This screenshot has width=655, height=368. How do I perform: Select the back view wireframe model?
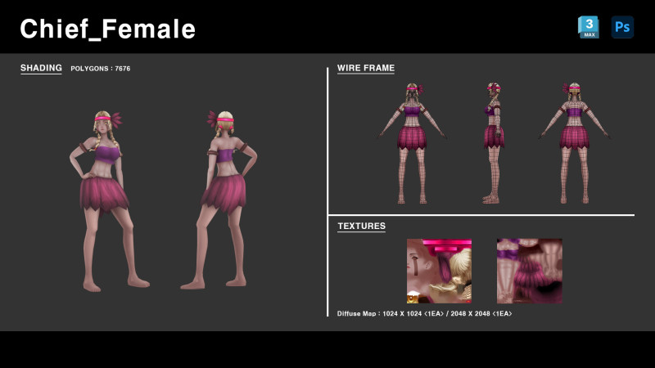(574, 143)
